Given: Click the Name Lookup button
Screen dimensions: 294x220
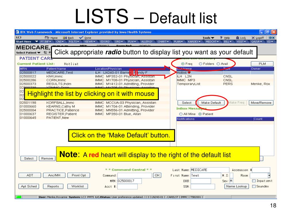Looking at the screenshot, I should click(x=236, y=186).
